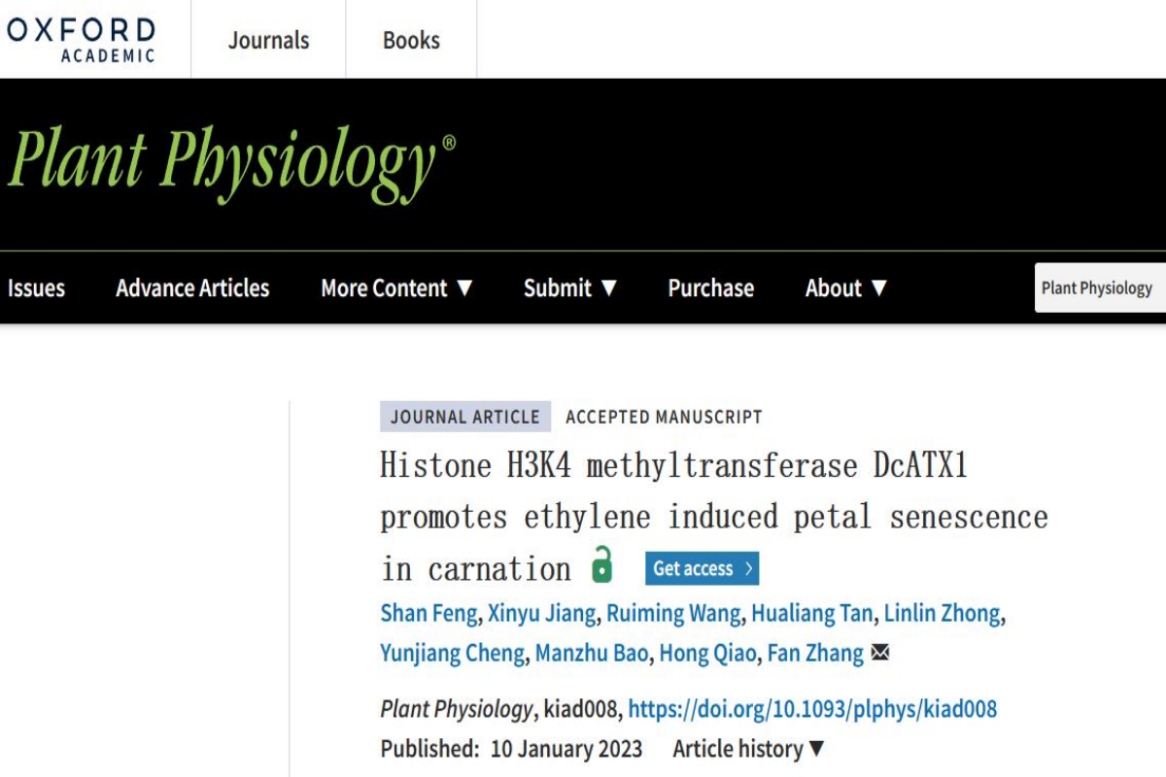Open author Manzhu Bao's profile
The width and height of the screenshot is (1166, 777).
coord(592,653)
